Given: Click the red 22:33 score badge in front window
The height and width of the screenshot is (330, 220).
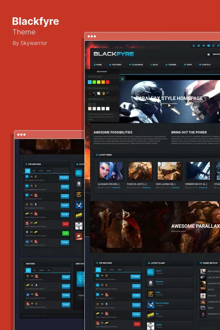Looking at the screenshot, I should [137, 324].
